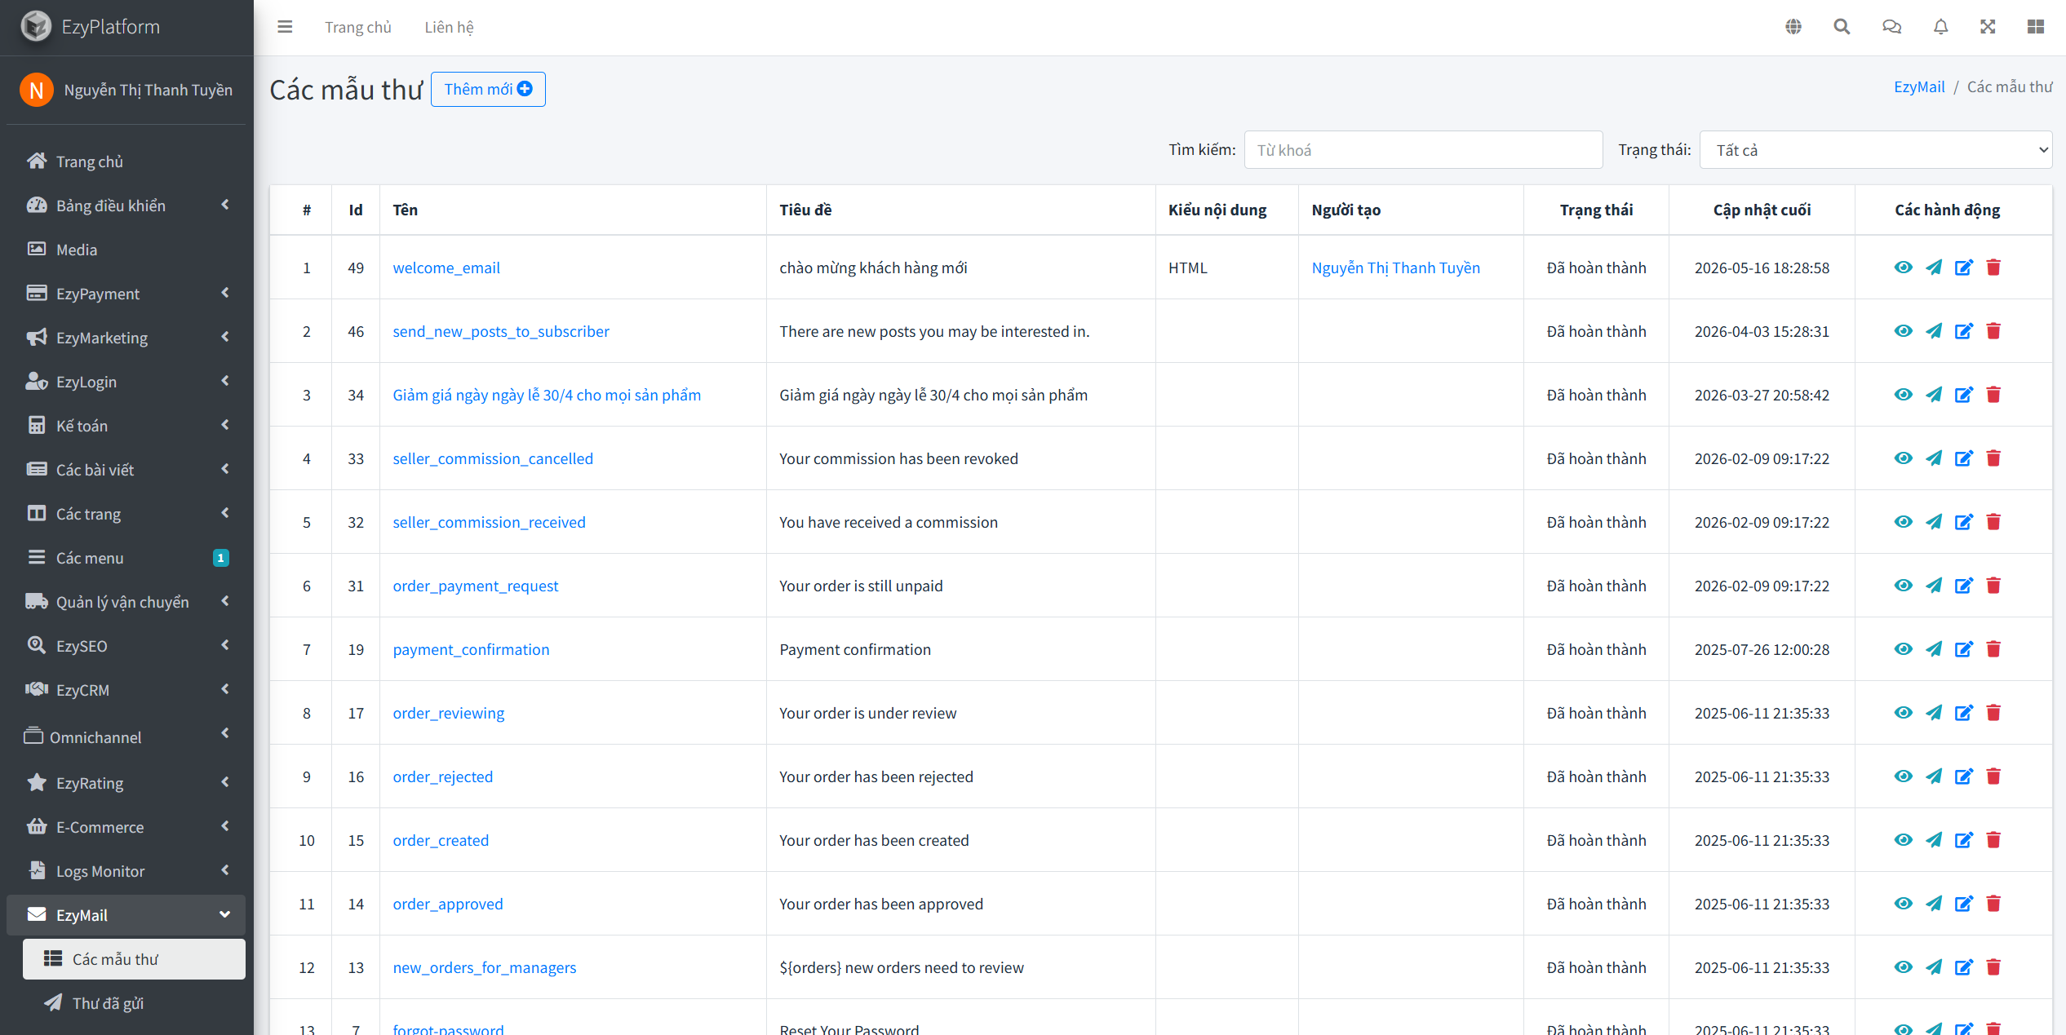Open Trang chủ in sidebar
2066x1035 pixels.
(126, 161)
